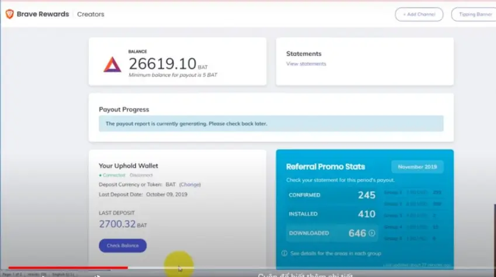Click the date 'October 09, 2019'

pyautogui.click(x=167, y=195)
